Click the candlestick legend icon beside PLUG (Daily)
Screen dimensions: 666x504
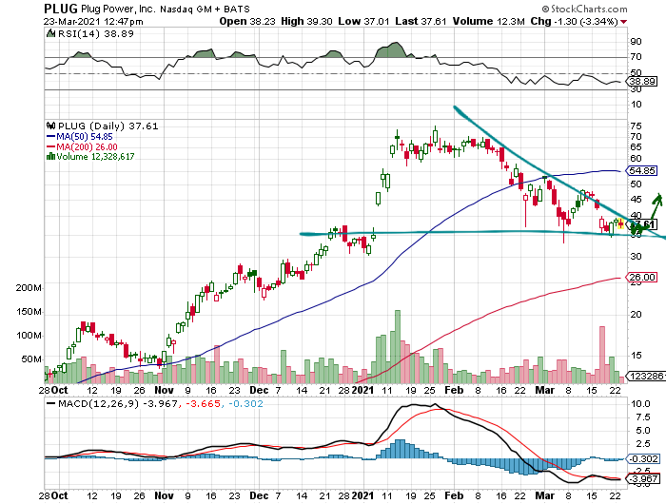(x=50, y=126)
